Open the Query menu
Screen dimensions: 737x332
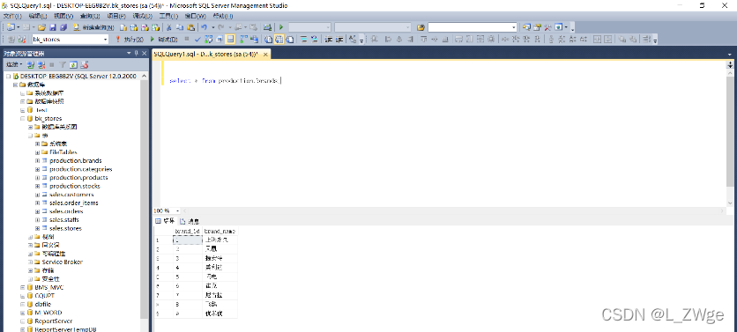tap(89, 16)
